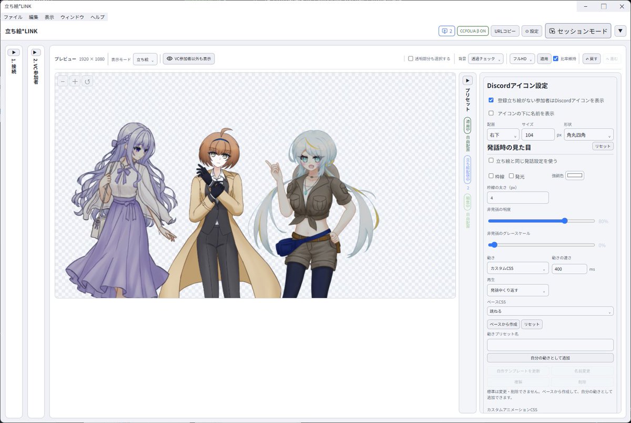Screen dimensions: 631x423
Task: Click リセット next to ベースから作成
Action: (x=532, y=324)
